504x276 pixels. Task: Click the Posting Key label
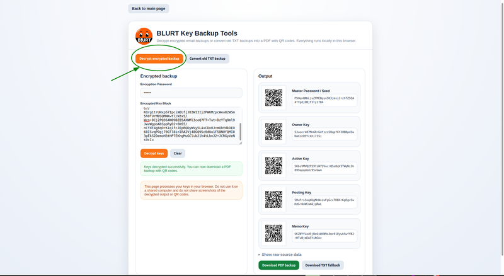(x=302, y=193)
